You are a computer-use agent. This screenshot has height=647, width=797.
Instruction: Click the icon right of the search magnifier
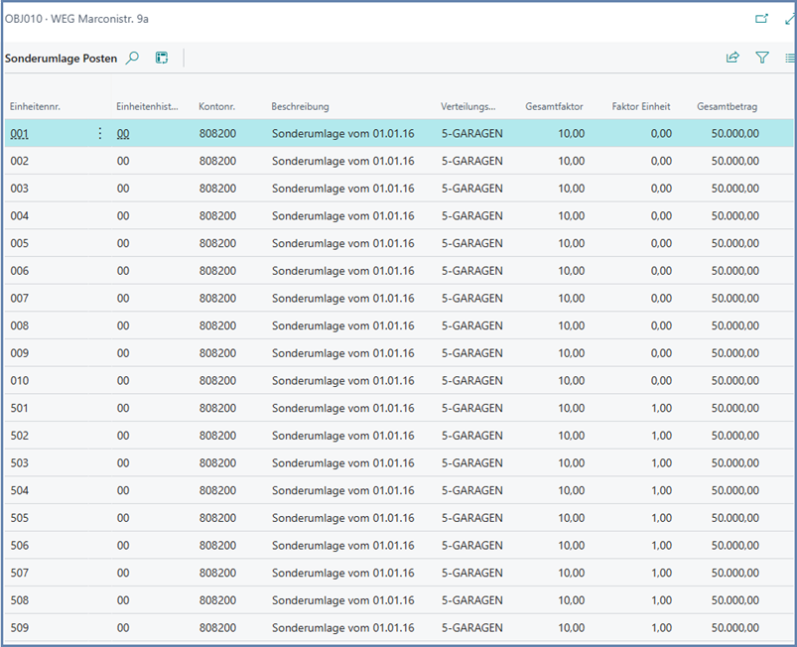point(162,59)
